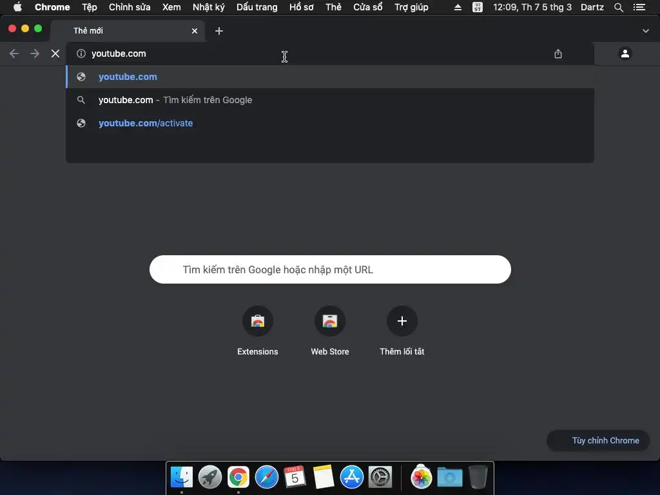The height and width of the screenshot is (495, 660).
Task: Open Spotlight search icon
Action: pyautogui.click(x=618, y=7)
